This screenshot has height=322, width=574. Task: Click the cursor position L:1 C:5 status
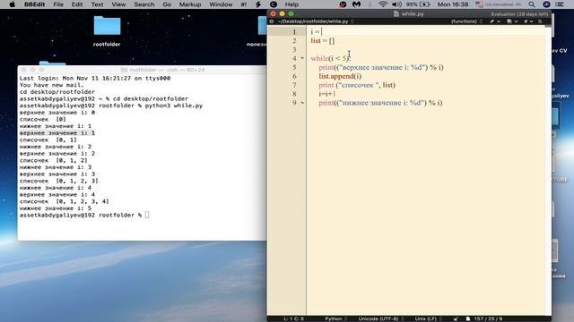[x=293, y=318]
